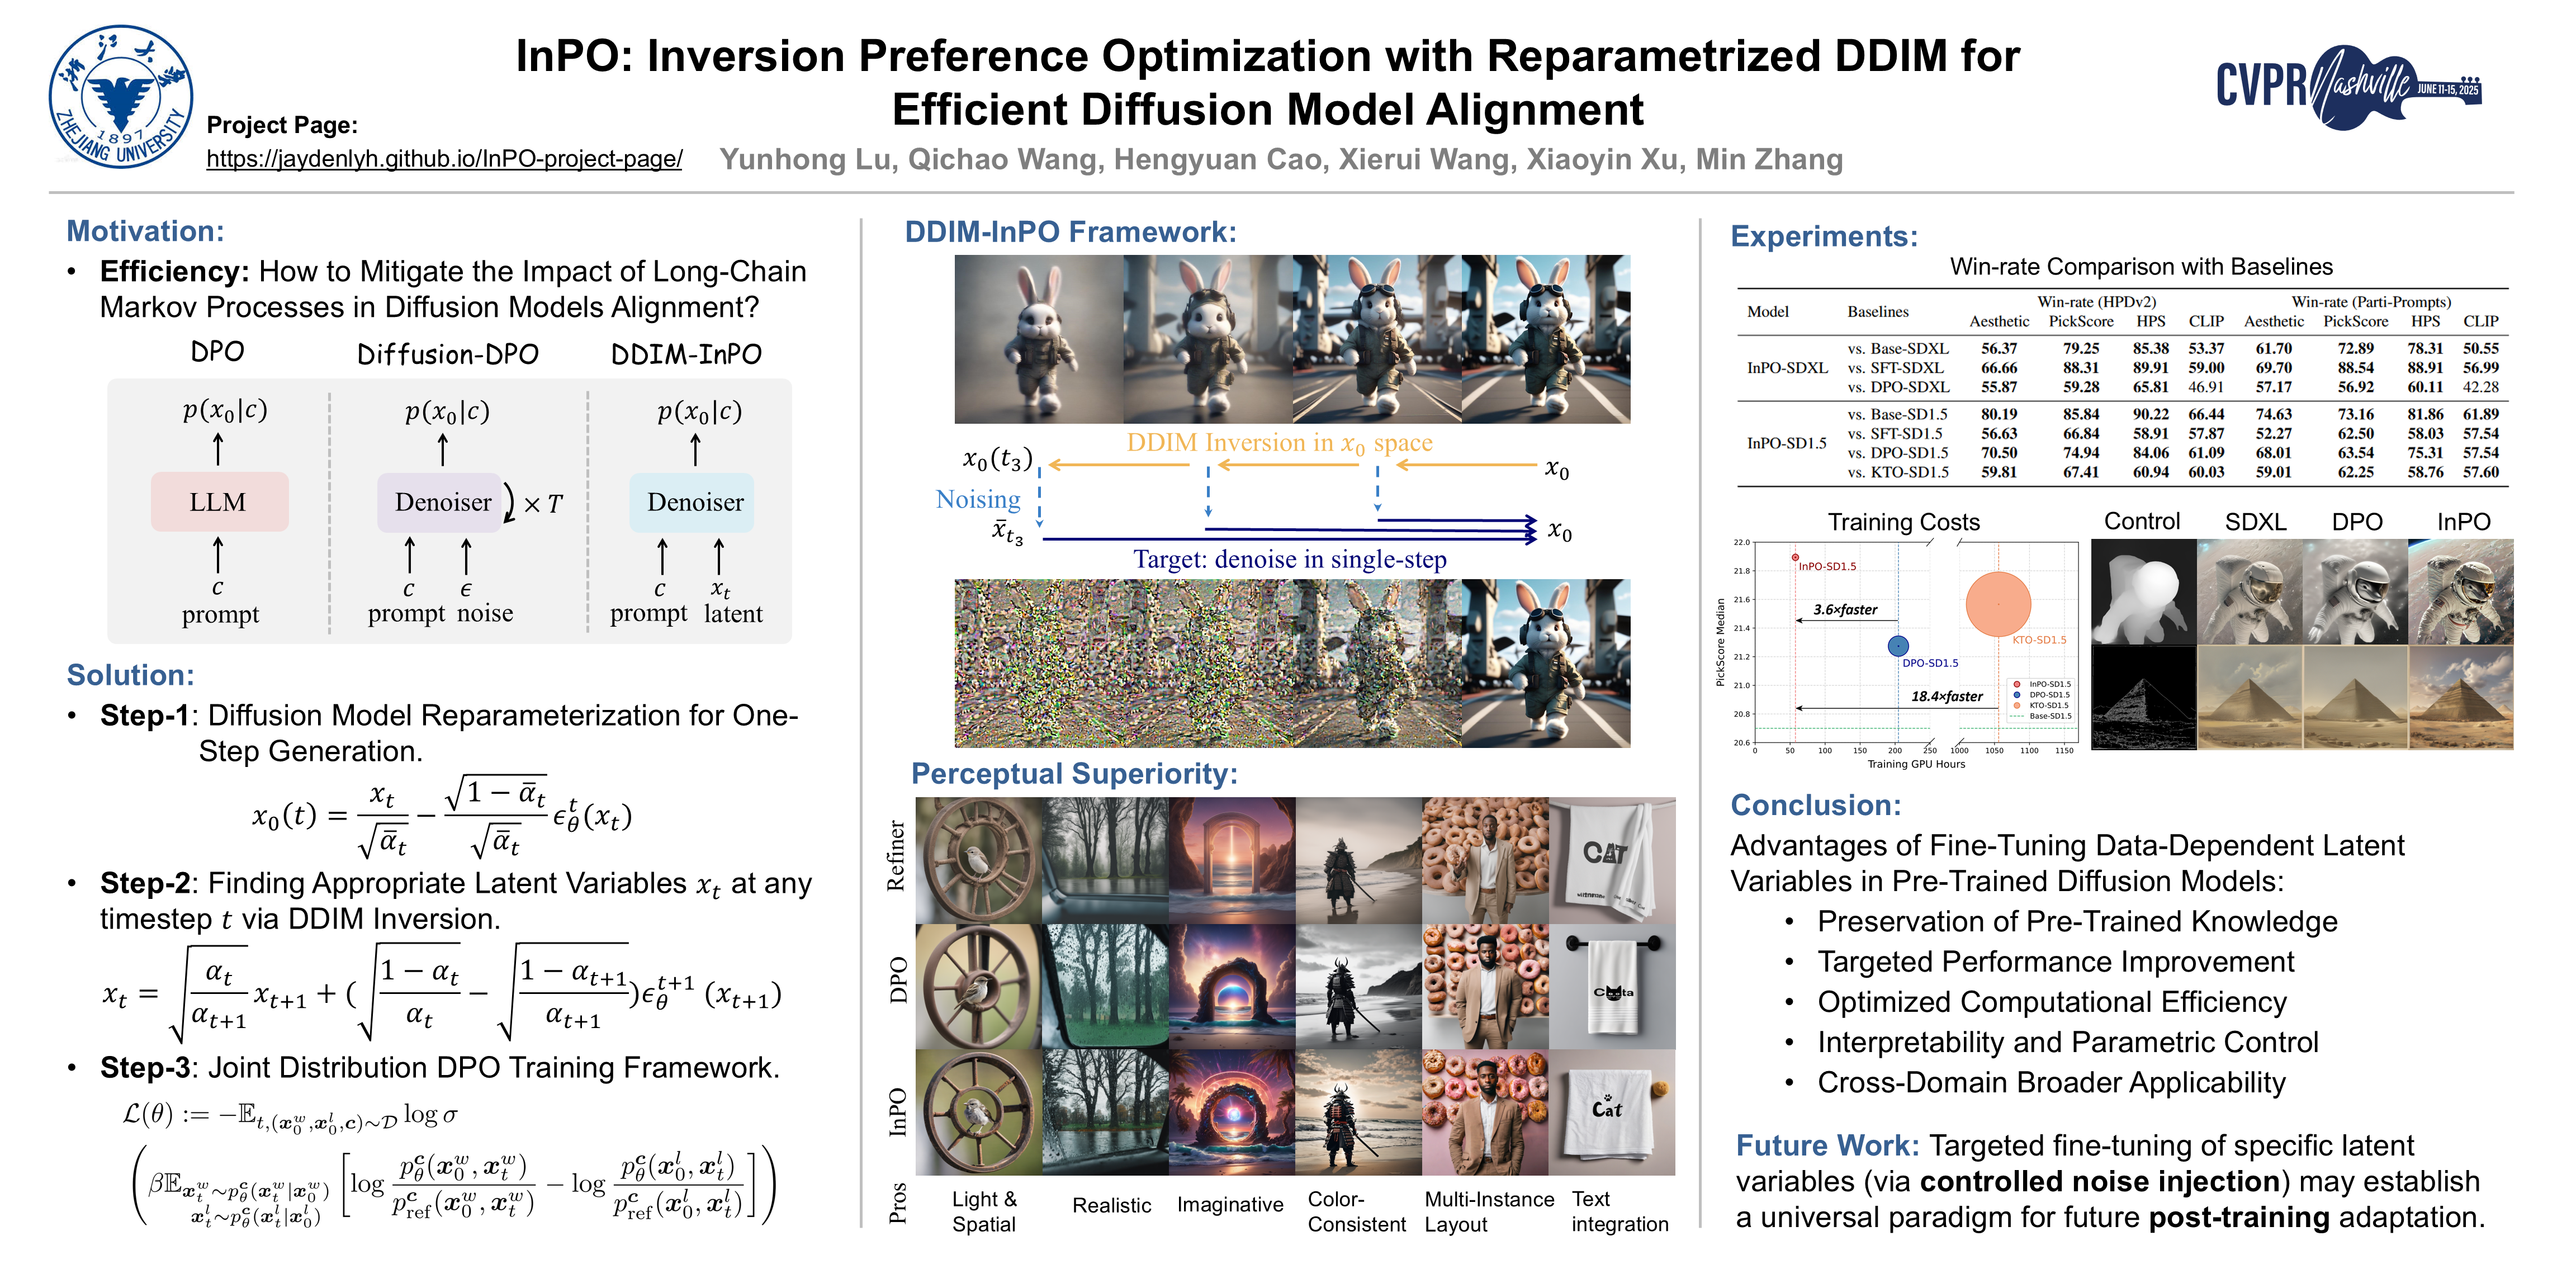Select the Motivation section heading
The width and height of the screenshot is (2576, 1288).
pos(145,231)
